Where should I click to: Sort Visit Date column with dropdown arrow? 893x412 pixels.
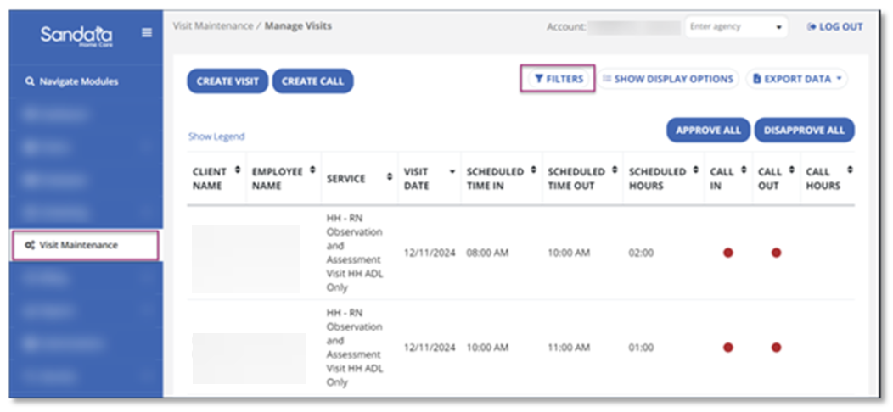pos(452,172)
